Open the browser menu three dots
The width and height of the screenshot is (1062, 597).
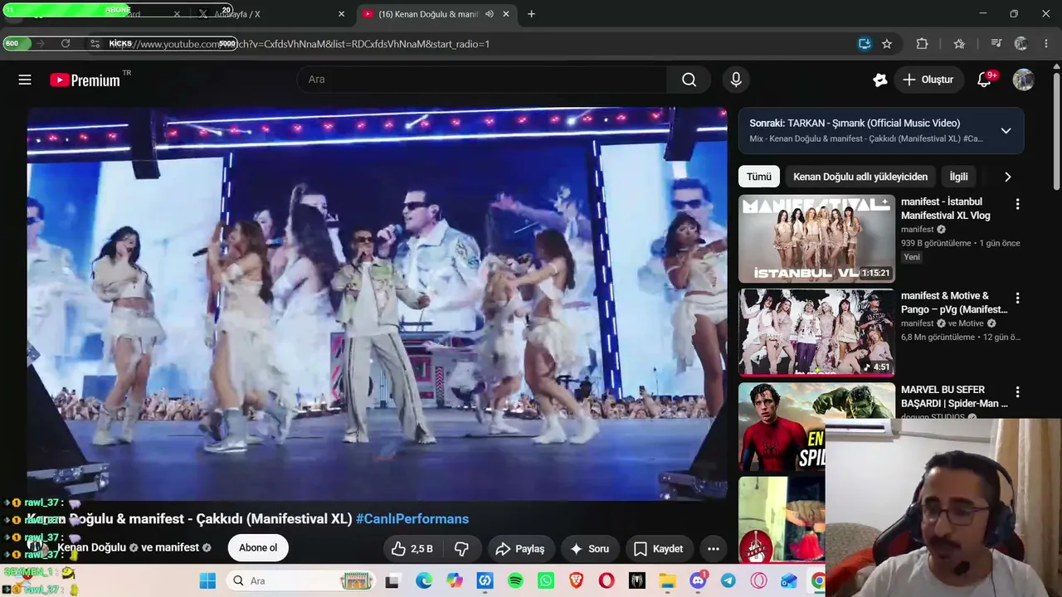pyautogui.click(x=1046, y=44)
